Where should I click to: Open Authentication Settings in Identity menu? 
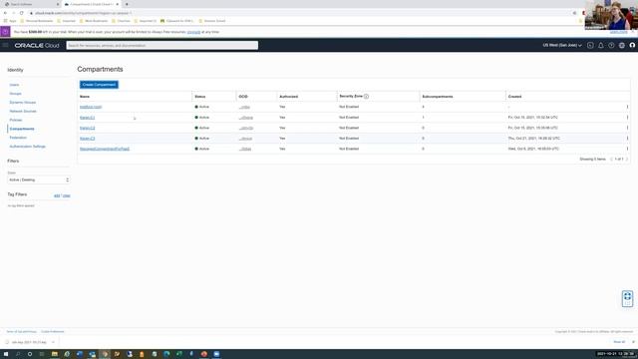coord(28,147)
